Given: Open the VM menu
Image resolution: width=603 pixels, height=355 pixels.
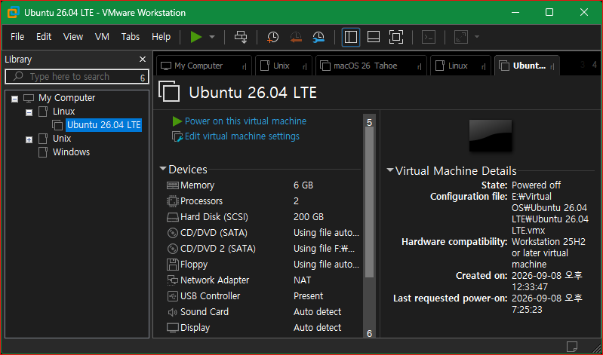Looking at the screenshot, I should tap(102, 37).
